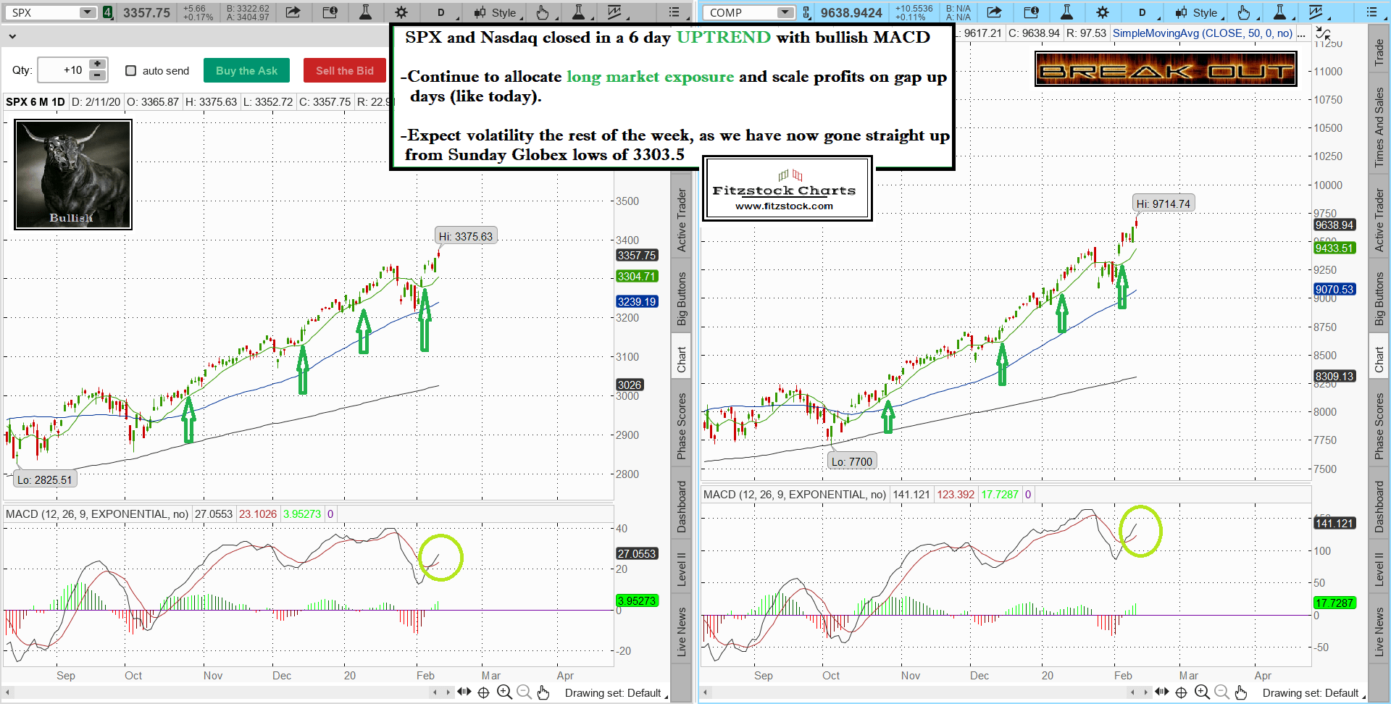Screen dimensions: 1391x704
Task: Enable the auto send checkbox
Action: (131, 70)
